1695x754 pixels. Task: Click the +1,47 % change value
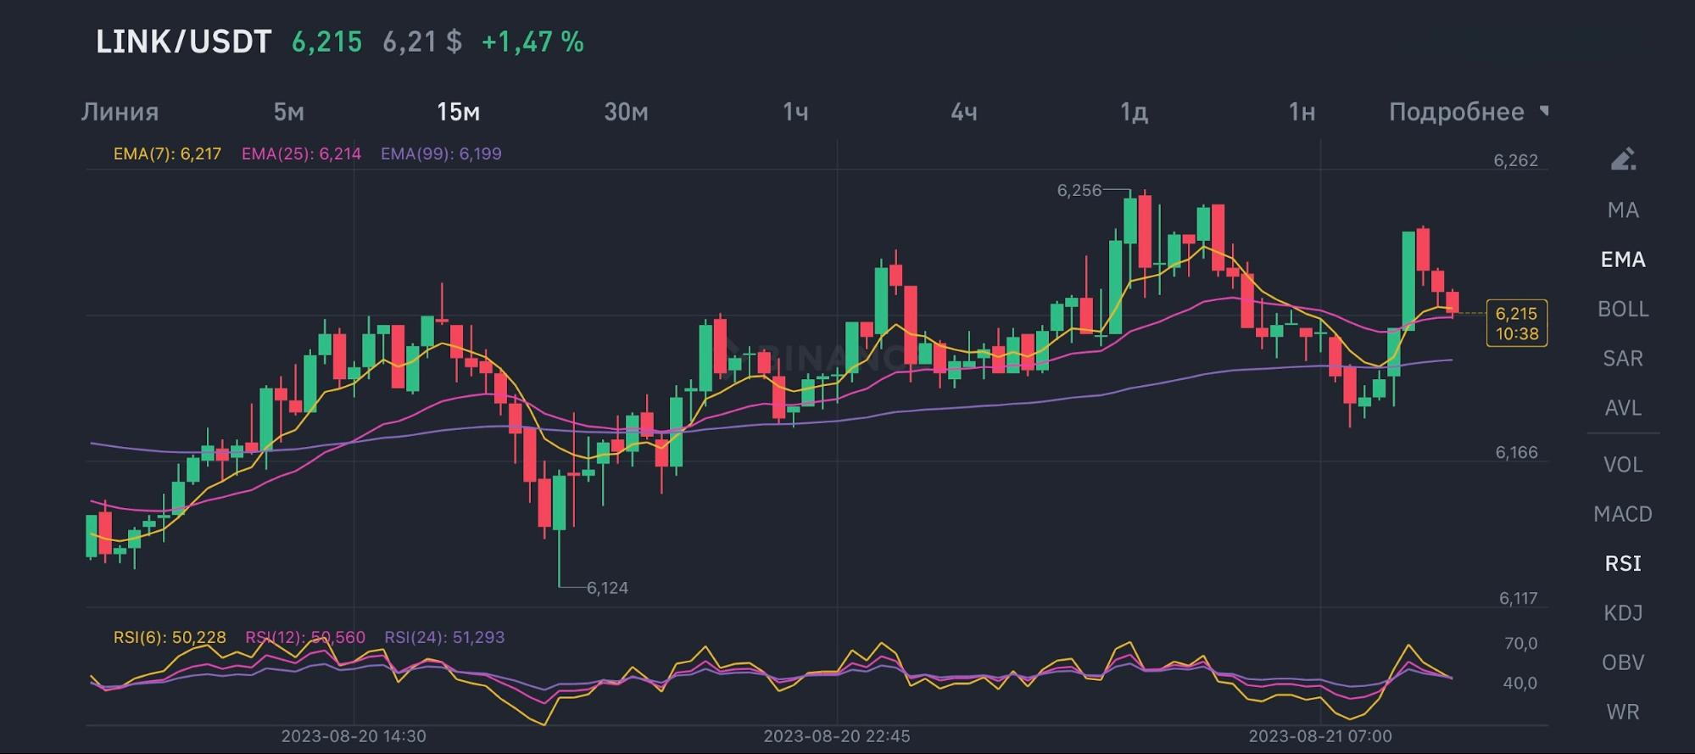pyautogui.click(x=532, y=42)
